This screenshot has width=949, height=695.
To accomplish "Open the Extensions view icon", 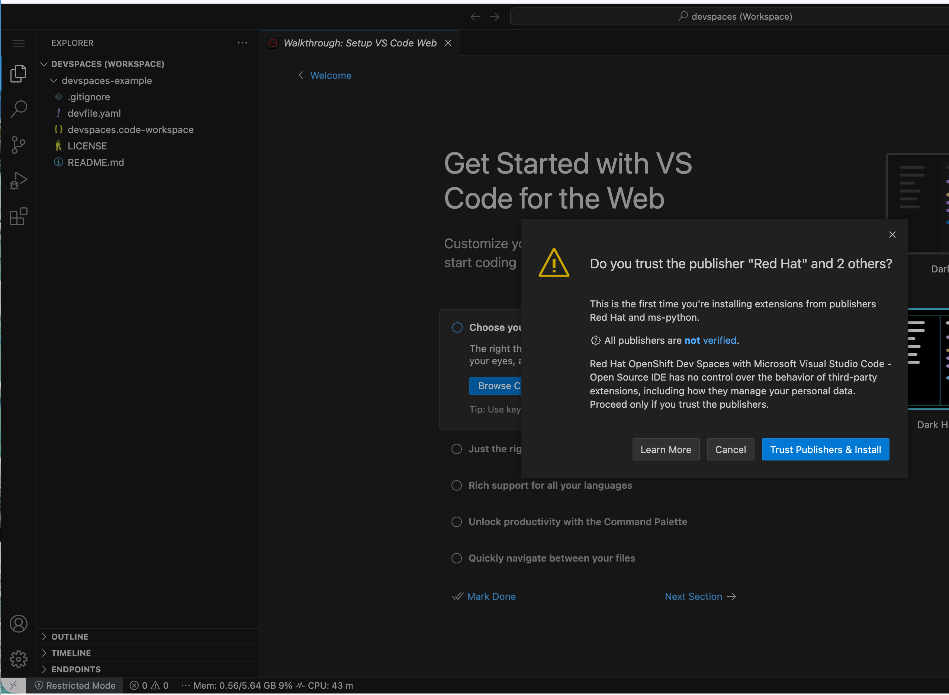I will click(x=19, y=217).
